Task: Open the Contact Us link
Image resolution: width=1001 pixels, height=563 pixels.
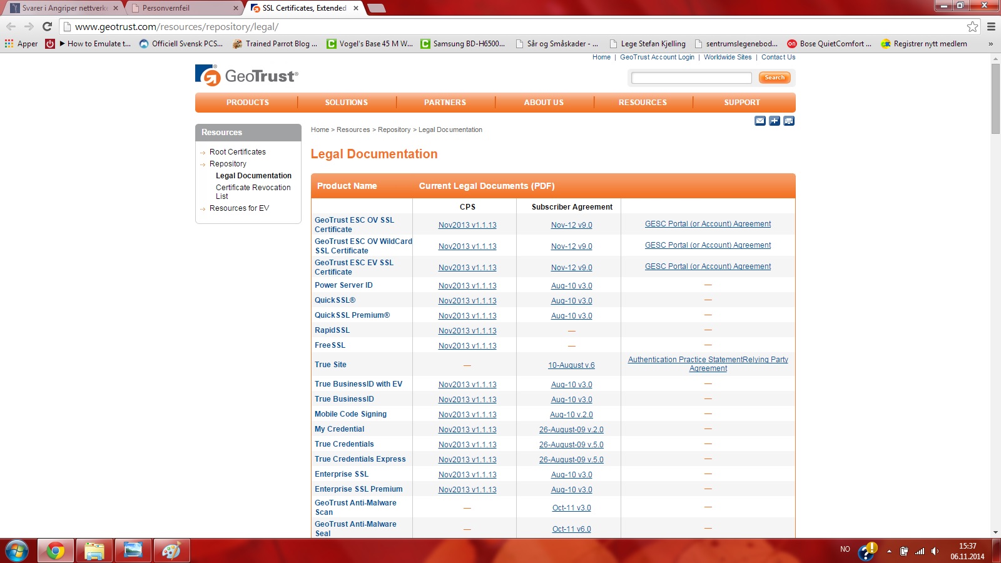Action: pos(778,57)
